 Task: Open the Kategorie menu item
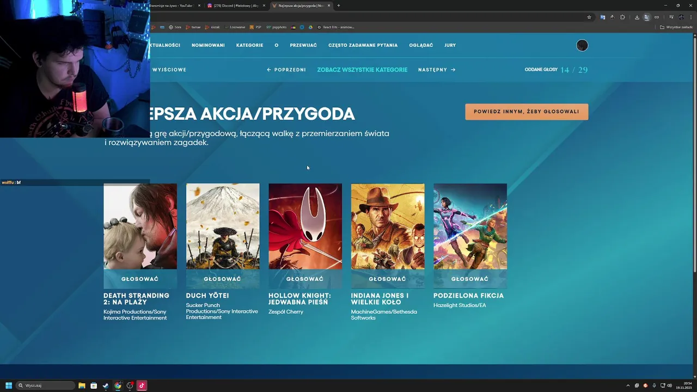click(x=250, y=45)
